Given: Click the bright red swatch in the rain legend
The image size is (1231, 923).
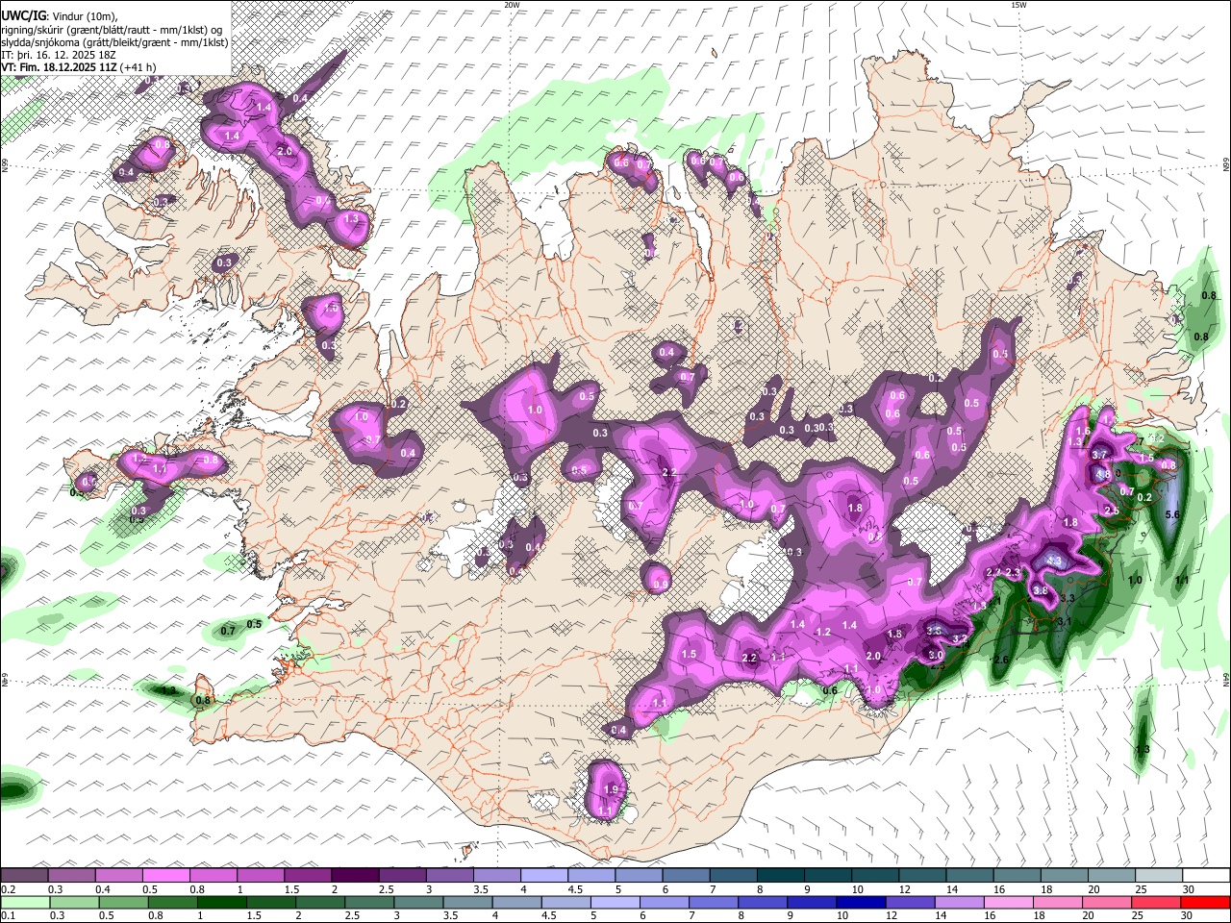Looking at the screenshot, I should (x=1204, y=903).
